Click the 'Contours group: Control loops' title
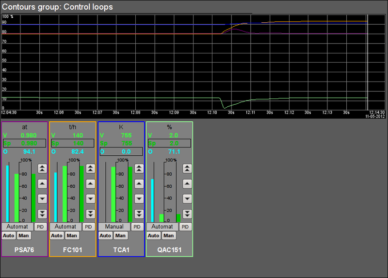The width and height of the screenshot is (388, 278). [x=57, y=7]
